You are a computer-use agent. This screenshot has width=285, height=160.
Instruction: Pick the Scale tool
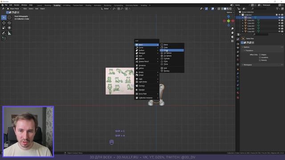(x=4, y=28)
